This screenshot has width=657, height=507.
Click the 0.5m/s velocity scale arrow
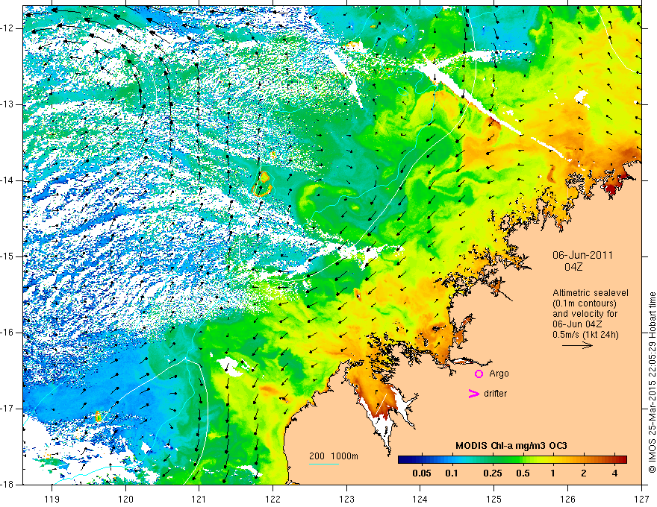click(x=577, y=345)
